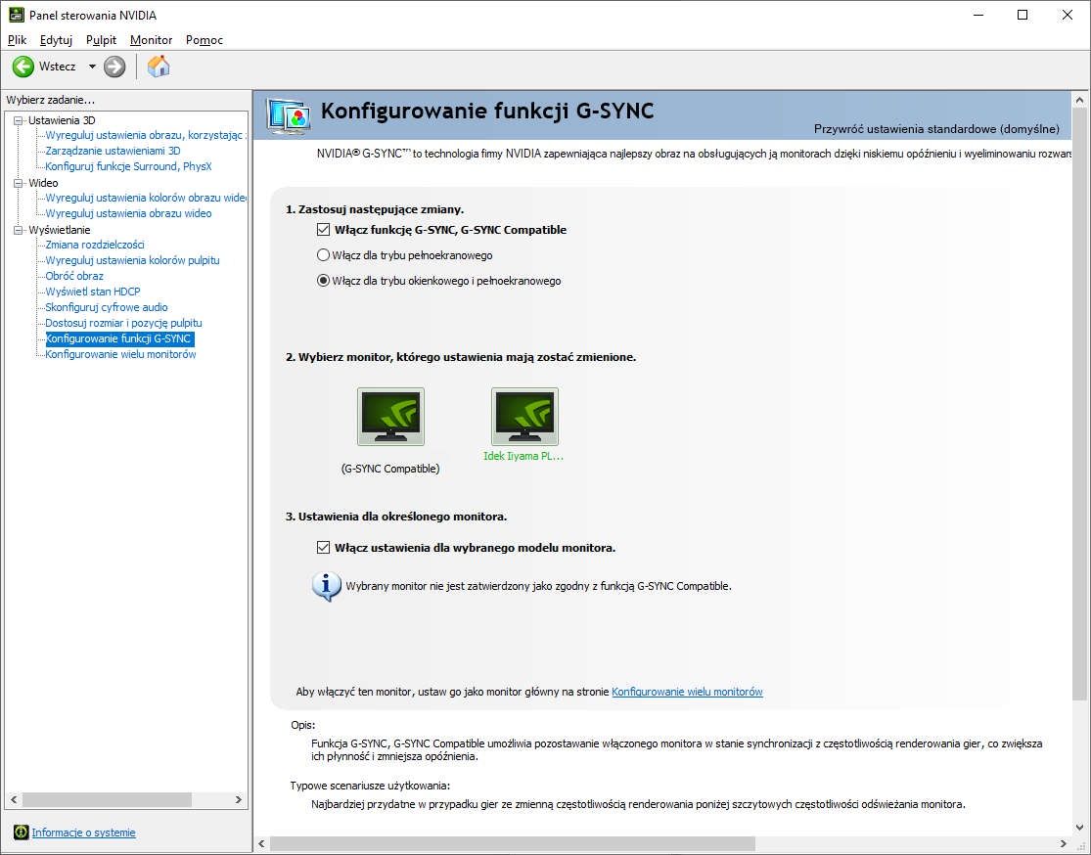
Task: Select the G-SYNC Compatible monitor thumbnail
Action: click(390, 417)
